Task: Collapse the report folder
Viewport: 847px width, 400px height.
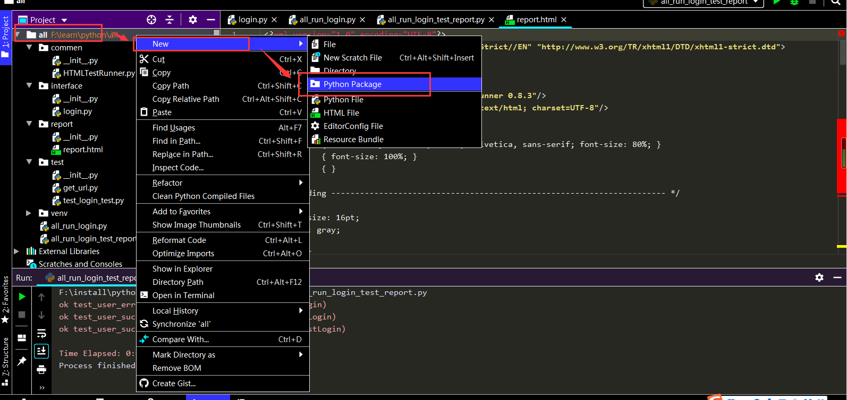Action: point(29,124)
